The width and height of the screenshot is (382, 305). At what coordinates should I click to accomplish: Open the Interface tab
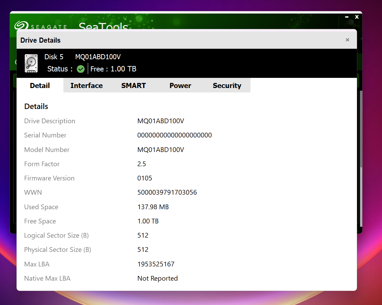(x=86, y=86)
